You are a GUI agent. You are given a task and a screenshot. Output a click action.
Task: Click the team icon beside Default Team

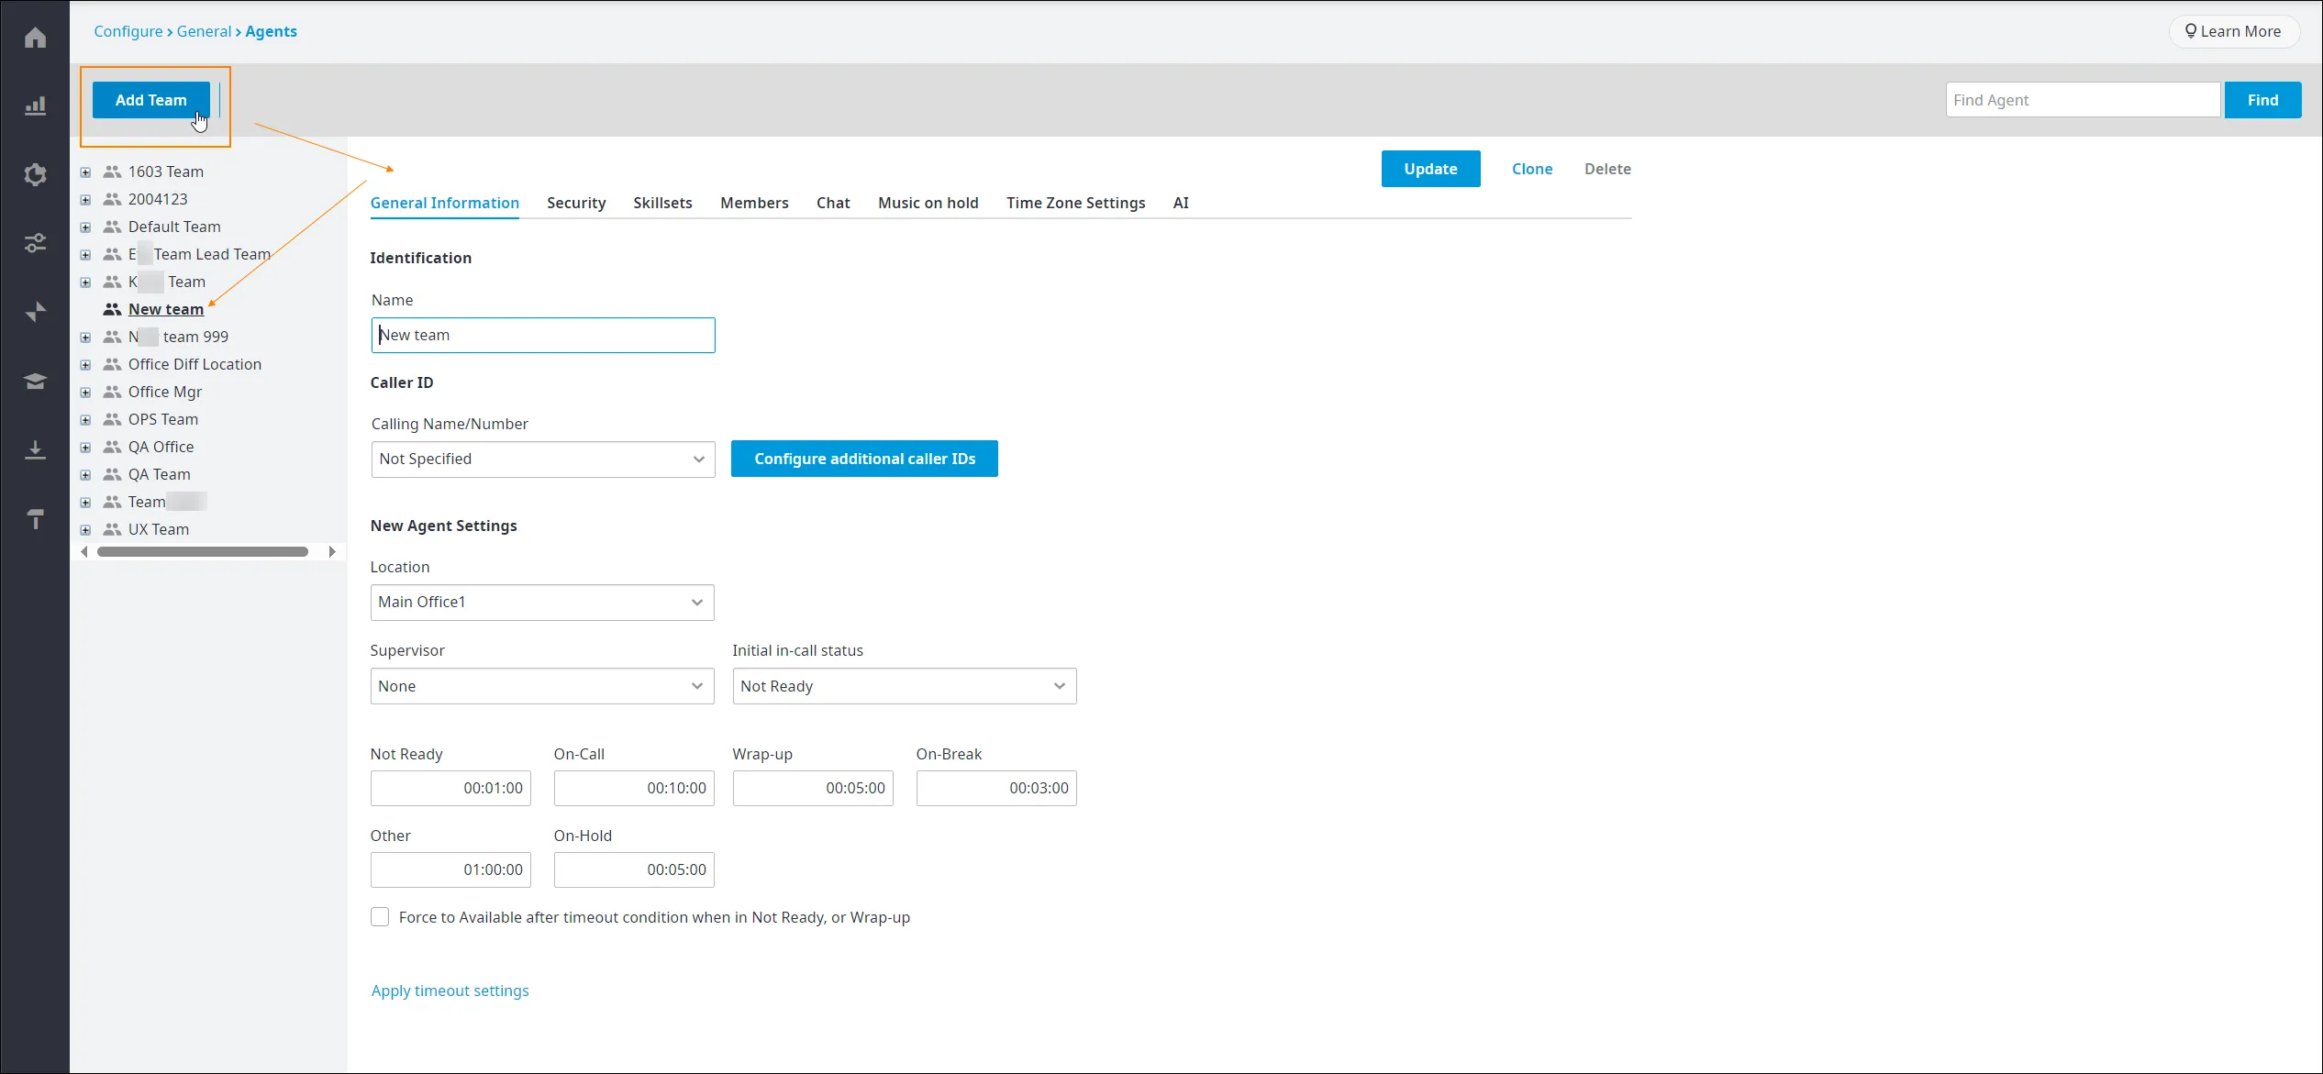112,227
